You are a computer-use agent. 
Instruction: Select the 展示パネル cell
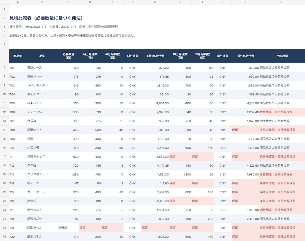coord(42,237)
